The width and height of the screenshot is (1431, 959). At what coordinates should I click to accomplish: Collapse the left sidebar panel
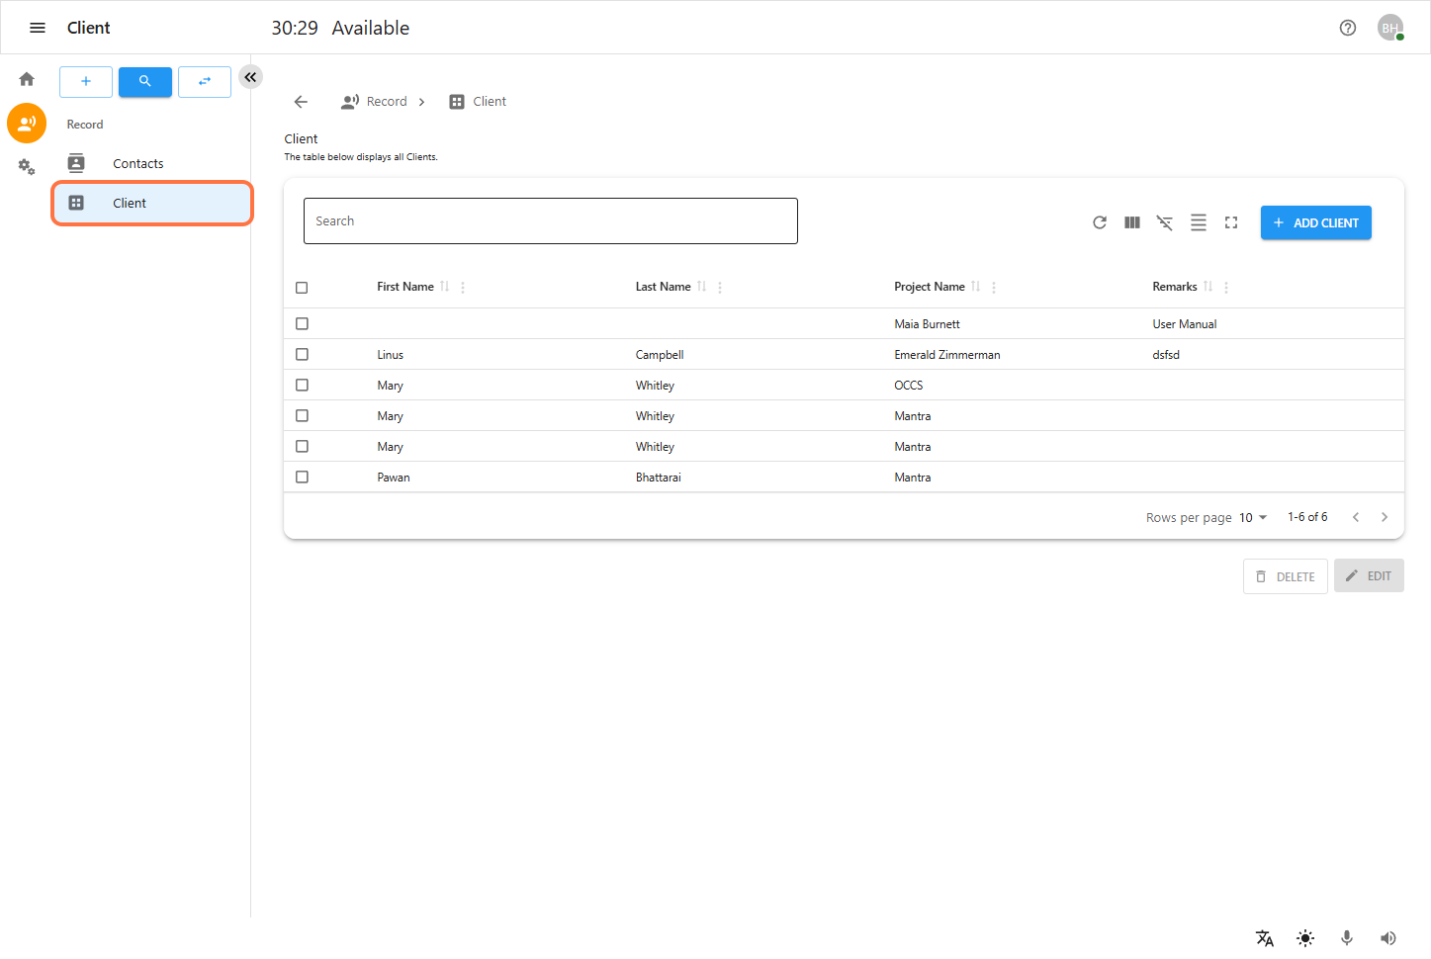[x=250, y=77]
